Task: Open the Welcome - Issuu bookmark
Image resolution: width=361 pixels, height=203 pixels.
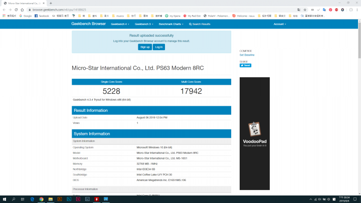Action: [x=243, y=16]
